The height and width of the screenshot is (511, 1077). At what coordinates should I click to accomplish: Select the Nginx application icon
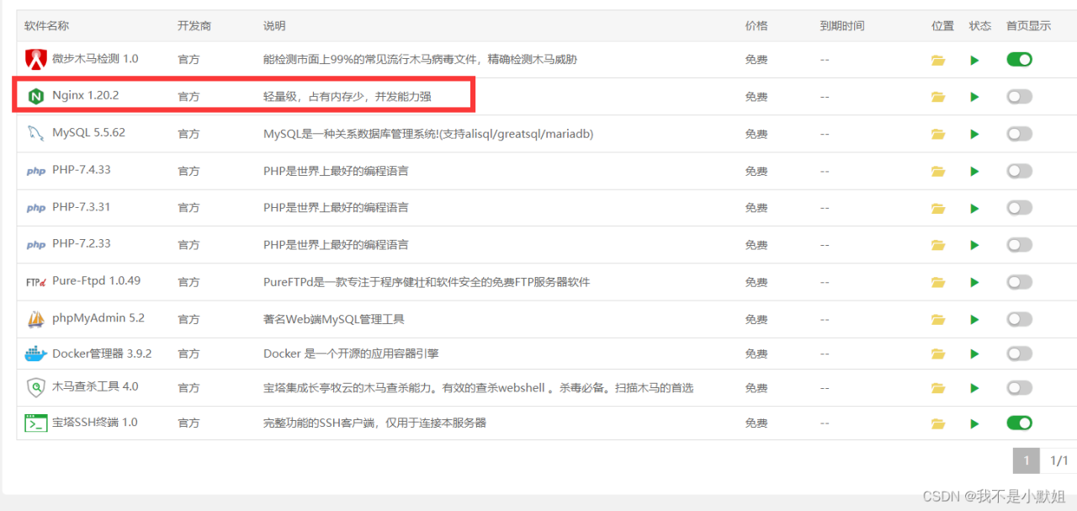click(35, 95)
